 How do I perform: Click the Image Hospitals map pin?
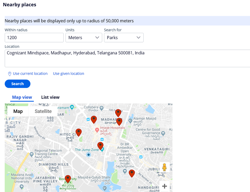click(x=97, y=130)
